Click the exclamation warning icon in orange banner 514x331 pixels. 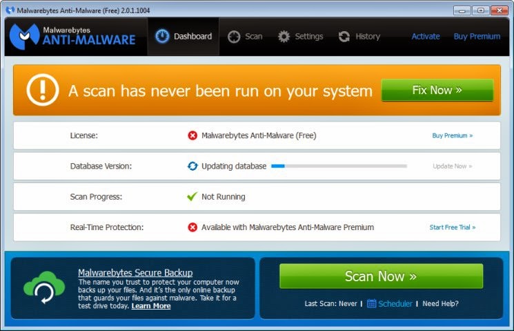click(x=43, y=90)
